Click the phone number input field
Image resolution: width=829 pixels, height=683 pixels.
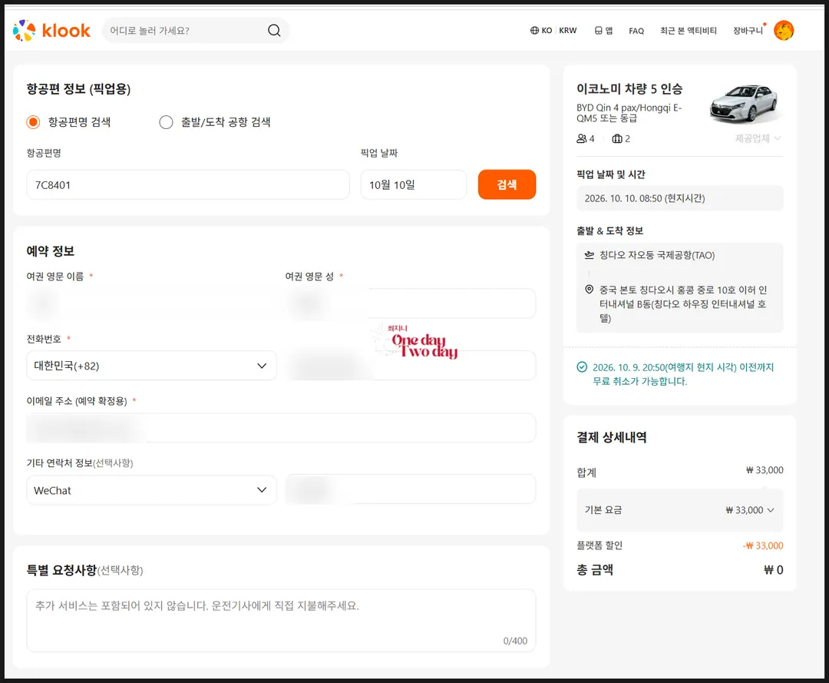coord(410,366)
